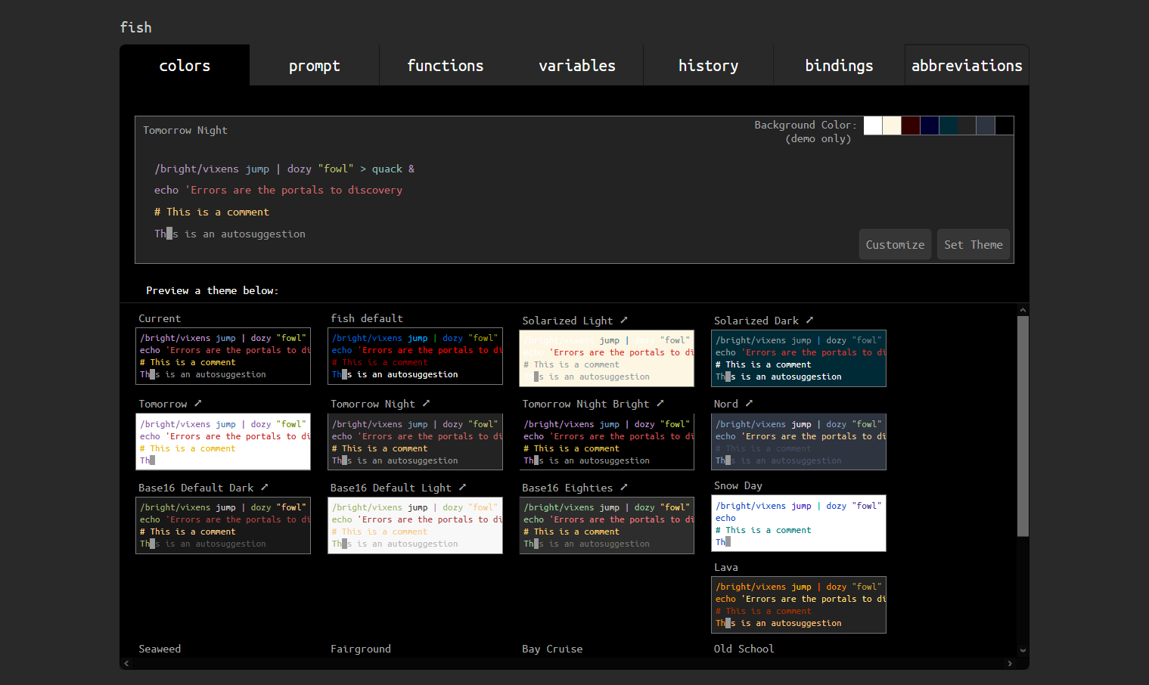Preview the Base16 Default Light thumbnail
The image size is (1149, 685).
pos(415,525)
